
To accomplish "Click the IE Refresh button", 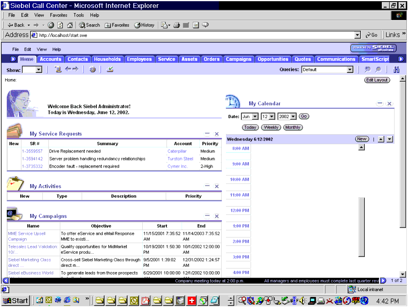I will click(x=60, y=25).
